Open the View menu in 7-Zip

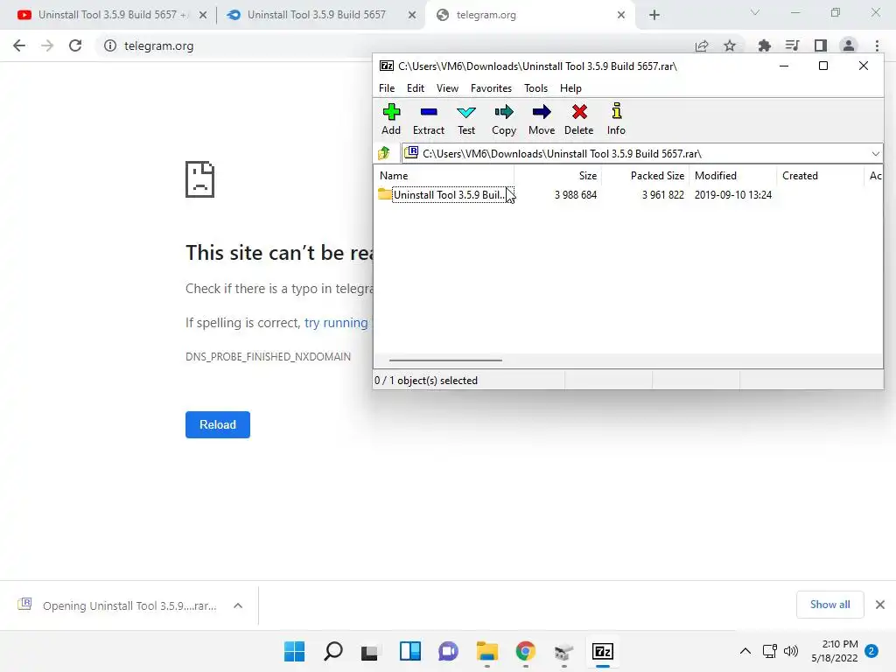click(x=447, y=88)
